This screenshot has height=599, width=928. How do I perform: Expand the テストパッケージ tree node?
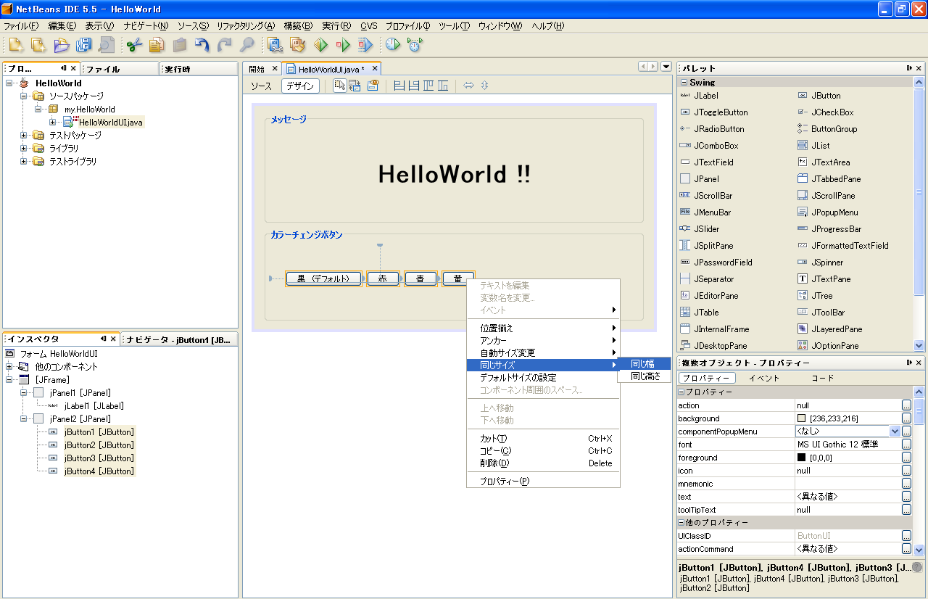(x=24, y=136)
